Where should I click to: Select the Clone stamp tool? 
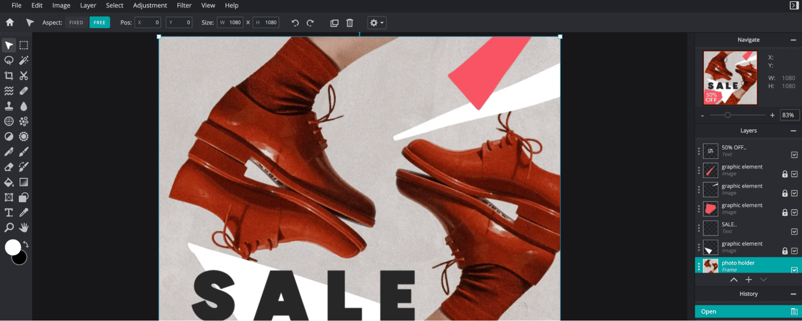click(9, 106)
